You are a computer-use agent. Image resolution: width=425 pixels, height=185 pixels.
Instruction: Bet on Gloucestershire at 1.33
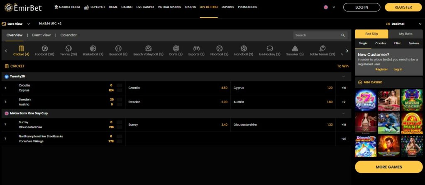pyautogui.click(x=283, y=125)
